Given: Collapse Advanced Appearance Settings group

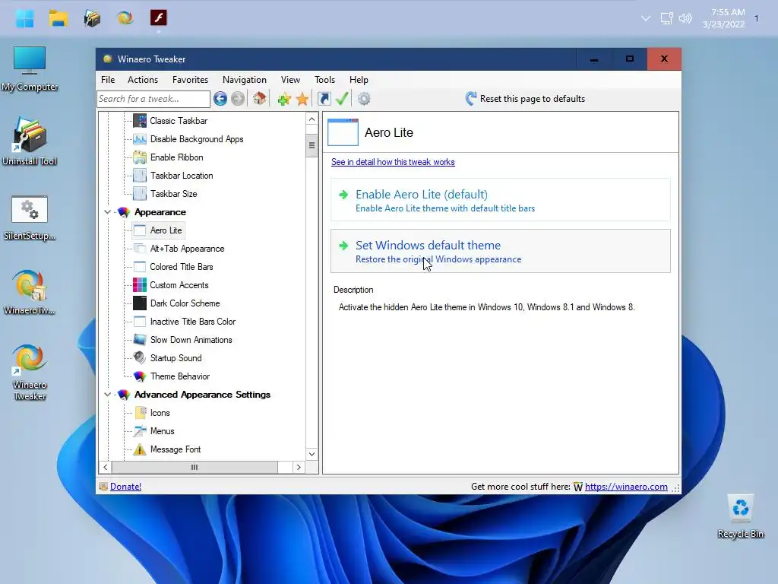Looking at the screenshot, I should 107,395.
